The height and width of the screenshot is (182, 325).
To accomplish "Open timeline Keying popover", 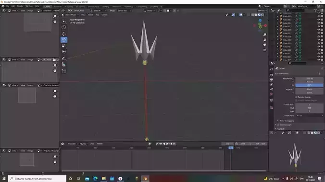I will 84,144.
